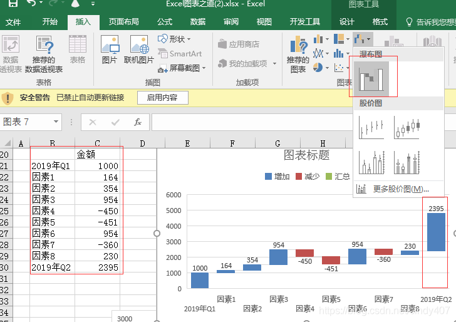This screenshot has width=456, height=322.
Task: Click the Name Box showing 图表 7
Action: click(x=26, y=122)
